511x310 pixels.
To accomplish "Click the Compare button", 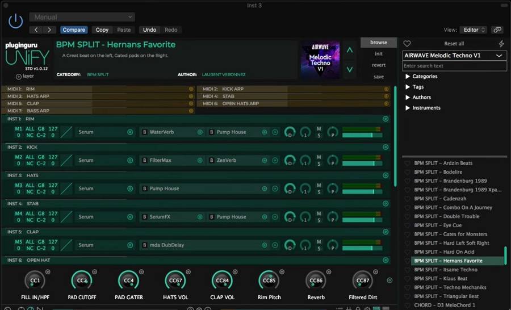I will pos(74,30).
